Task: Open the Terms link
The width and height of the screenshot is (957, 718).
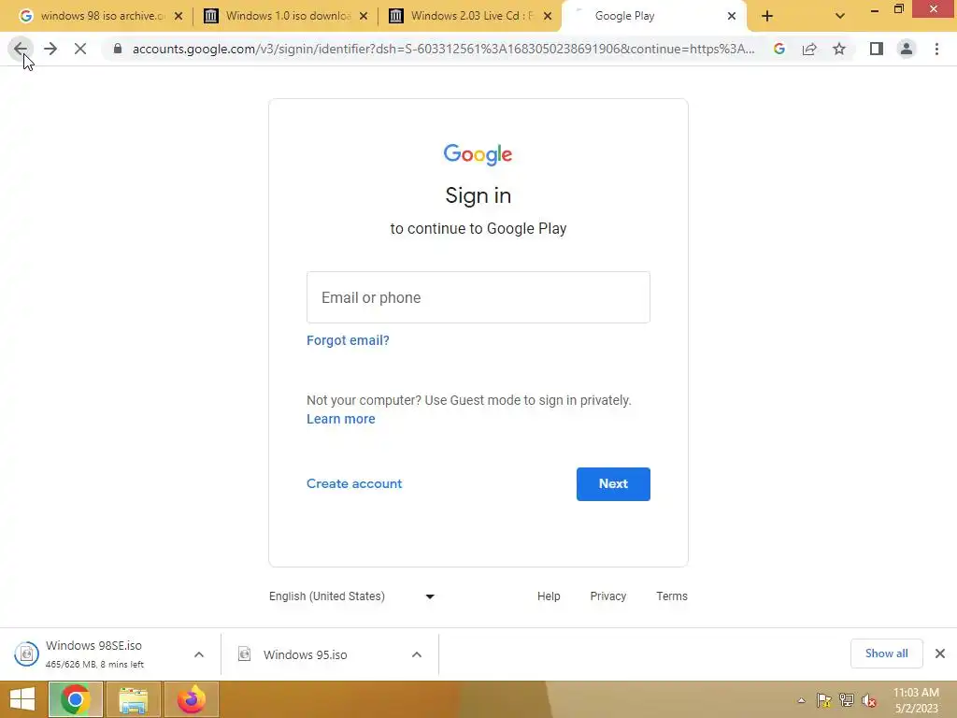Action: click(x=671, y=596)
